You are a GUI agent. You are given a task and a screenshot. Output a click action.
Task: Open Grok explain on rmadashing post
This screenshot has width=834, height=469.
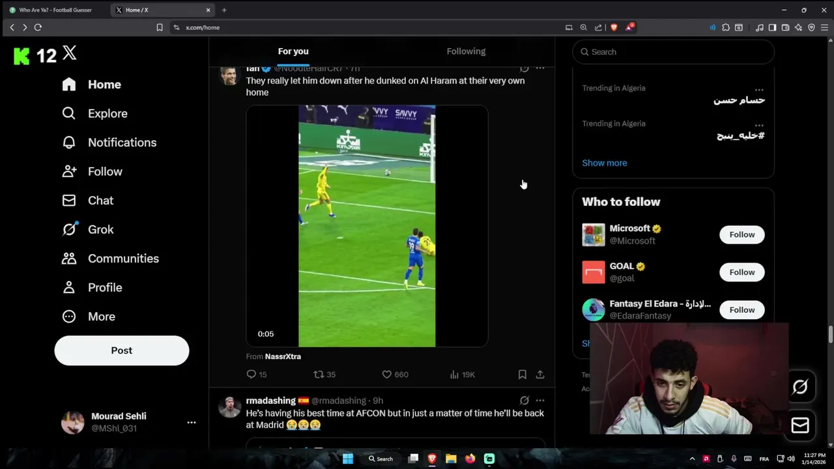click(524, 401)
